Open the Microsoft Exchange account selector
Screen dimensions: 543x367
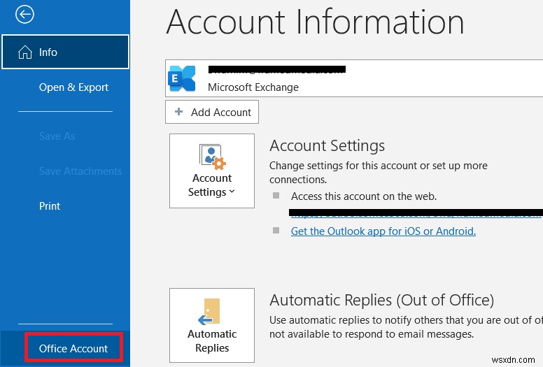tap(354, 78)
